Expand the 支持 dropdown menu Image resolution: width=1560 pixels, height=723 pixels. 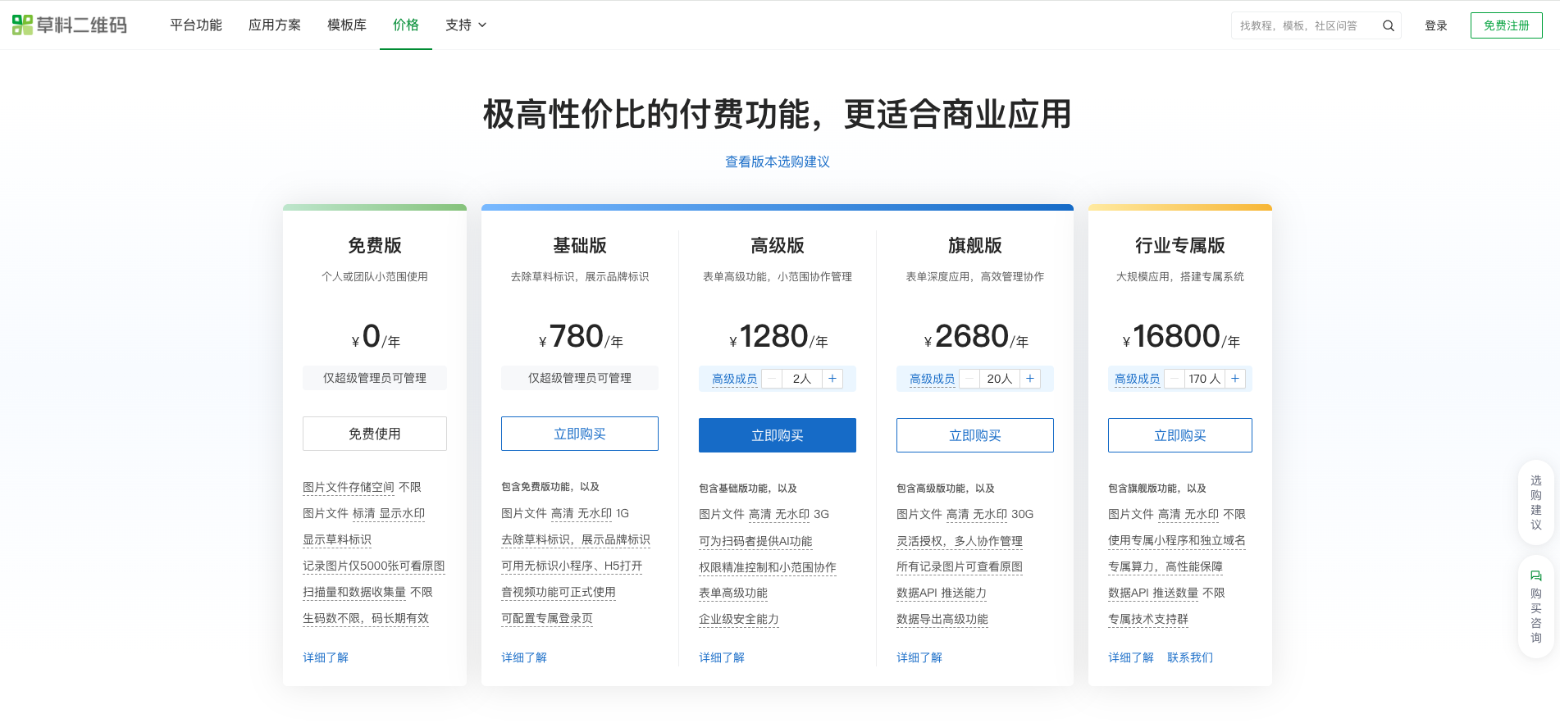[x=466, y=25]
